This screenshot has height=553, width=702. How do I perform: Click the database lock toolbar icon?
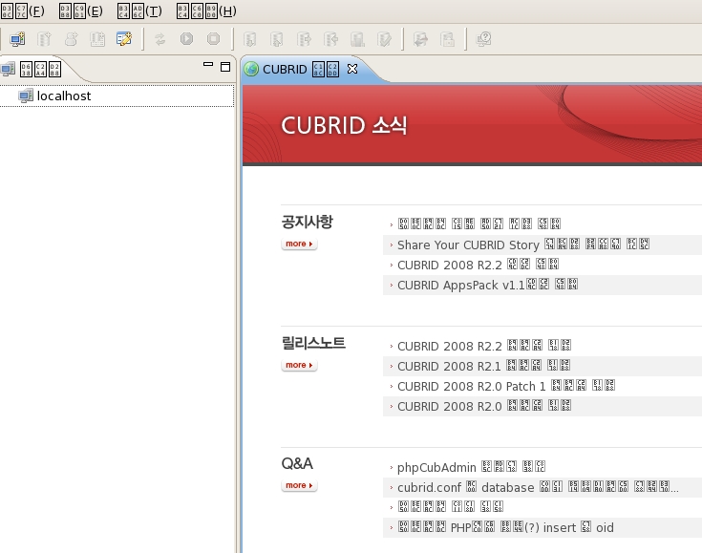(x=447, y=39)
